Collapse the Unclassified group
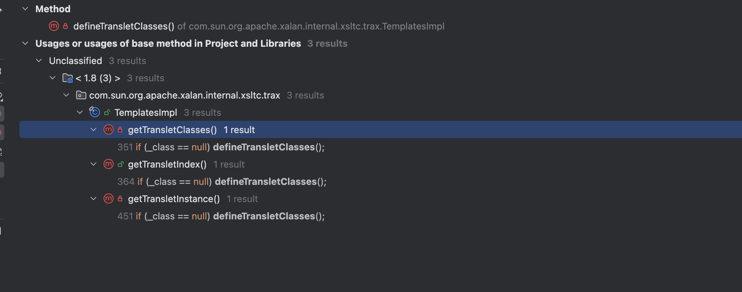 39,60
